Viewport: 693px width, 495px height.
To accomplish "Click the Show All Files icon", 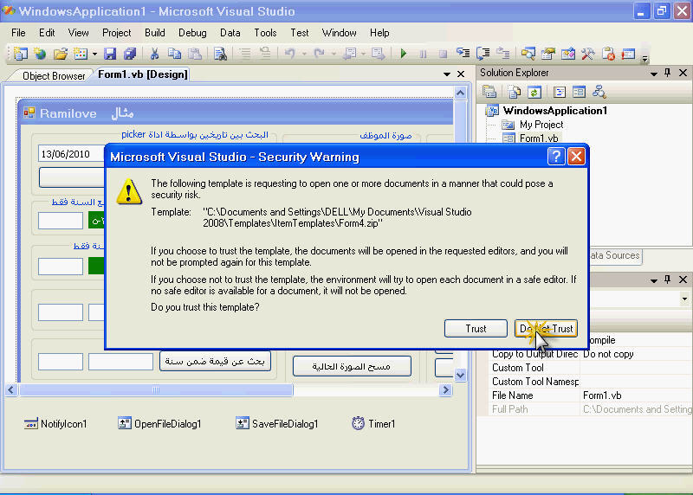I will tap(515, 92).
